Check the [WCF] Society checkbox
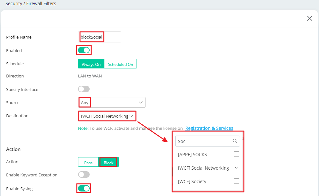Viewport: 319px width, 196px height. pyautogui.click(x=236, y=181)
